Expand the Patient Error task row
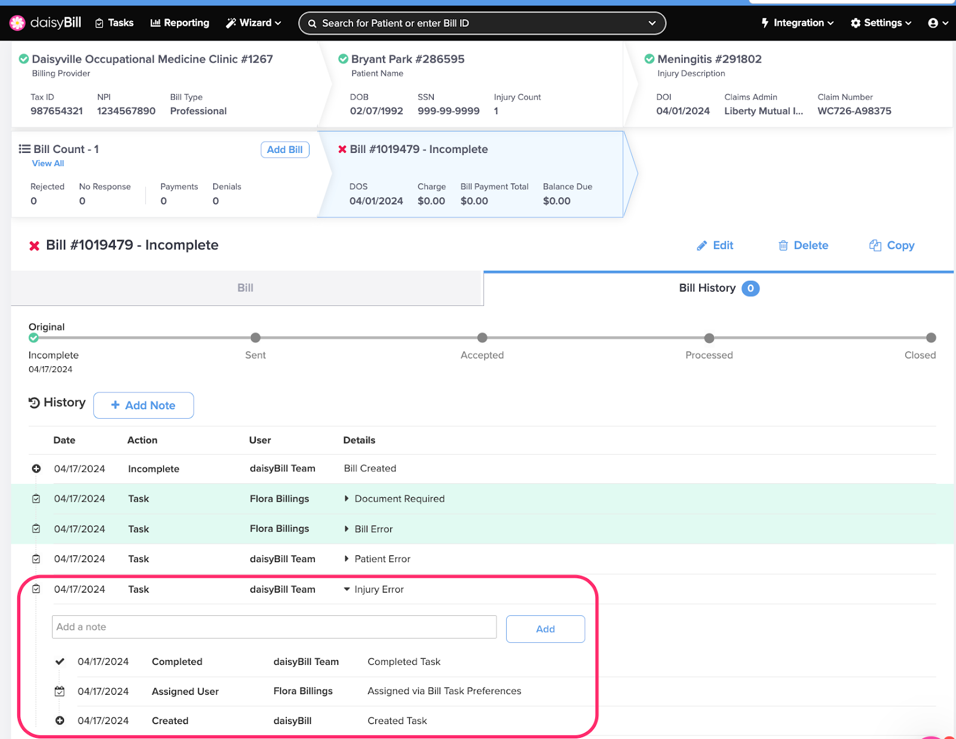The image size is (956, 739). (x=347, y=559)
